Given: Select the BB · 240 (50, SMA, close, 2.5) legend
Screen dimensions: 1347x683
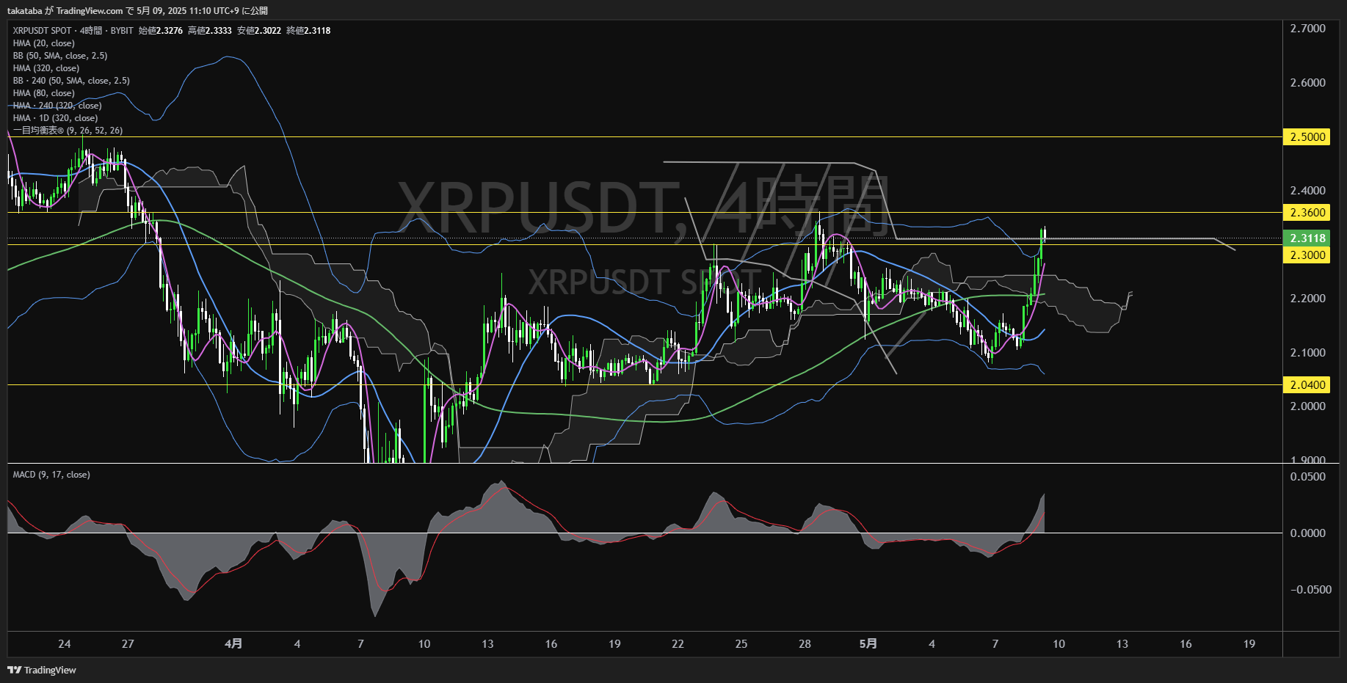Looking at the screenshot, I should pyautogui.click(x=71, y=81).
